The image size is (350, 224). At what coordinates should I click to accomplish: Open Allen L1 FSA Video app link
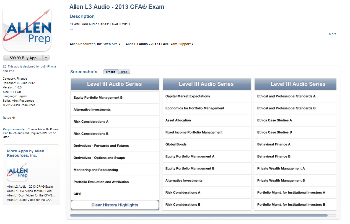pyautogui.click(x=31, y=191)
